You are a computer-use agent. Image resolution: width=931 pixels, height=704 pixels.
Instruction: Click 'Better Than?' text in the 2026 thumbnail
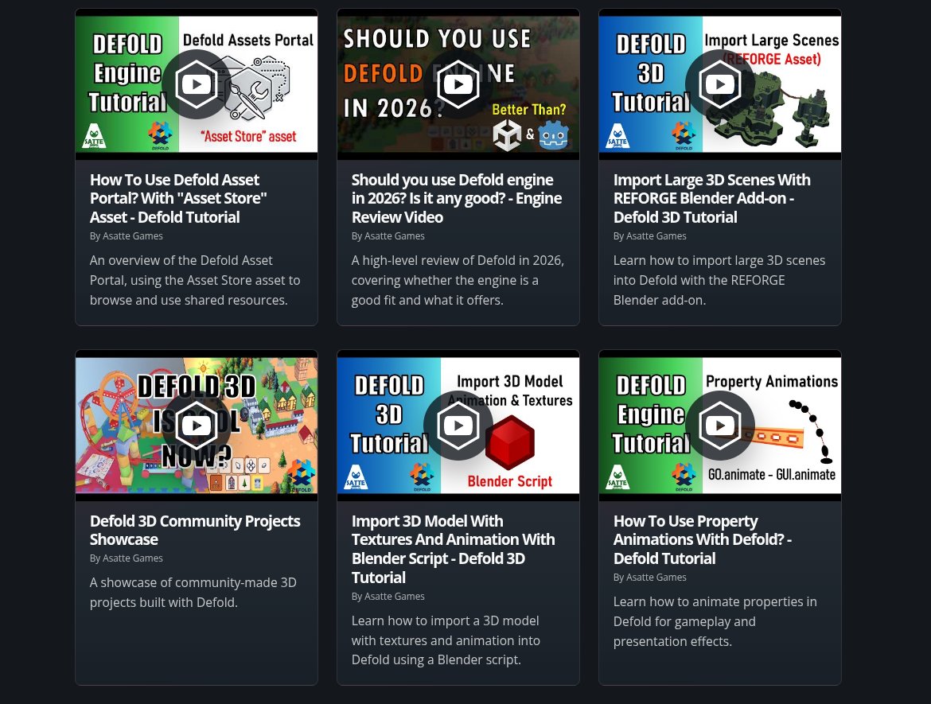529,110
